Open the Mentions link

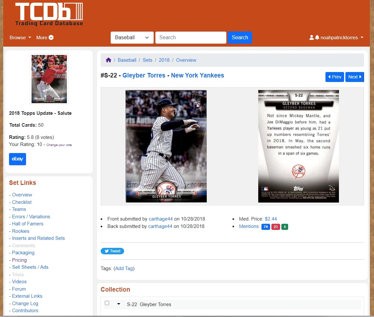(249, 226)
